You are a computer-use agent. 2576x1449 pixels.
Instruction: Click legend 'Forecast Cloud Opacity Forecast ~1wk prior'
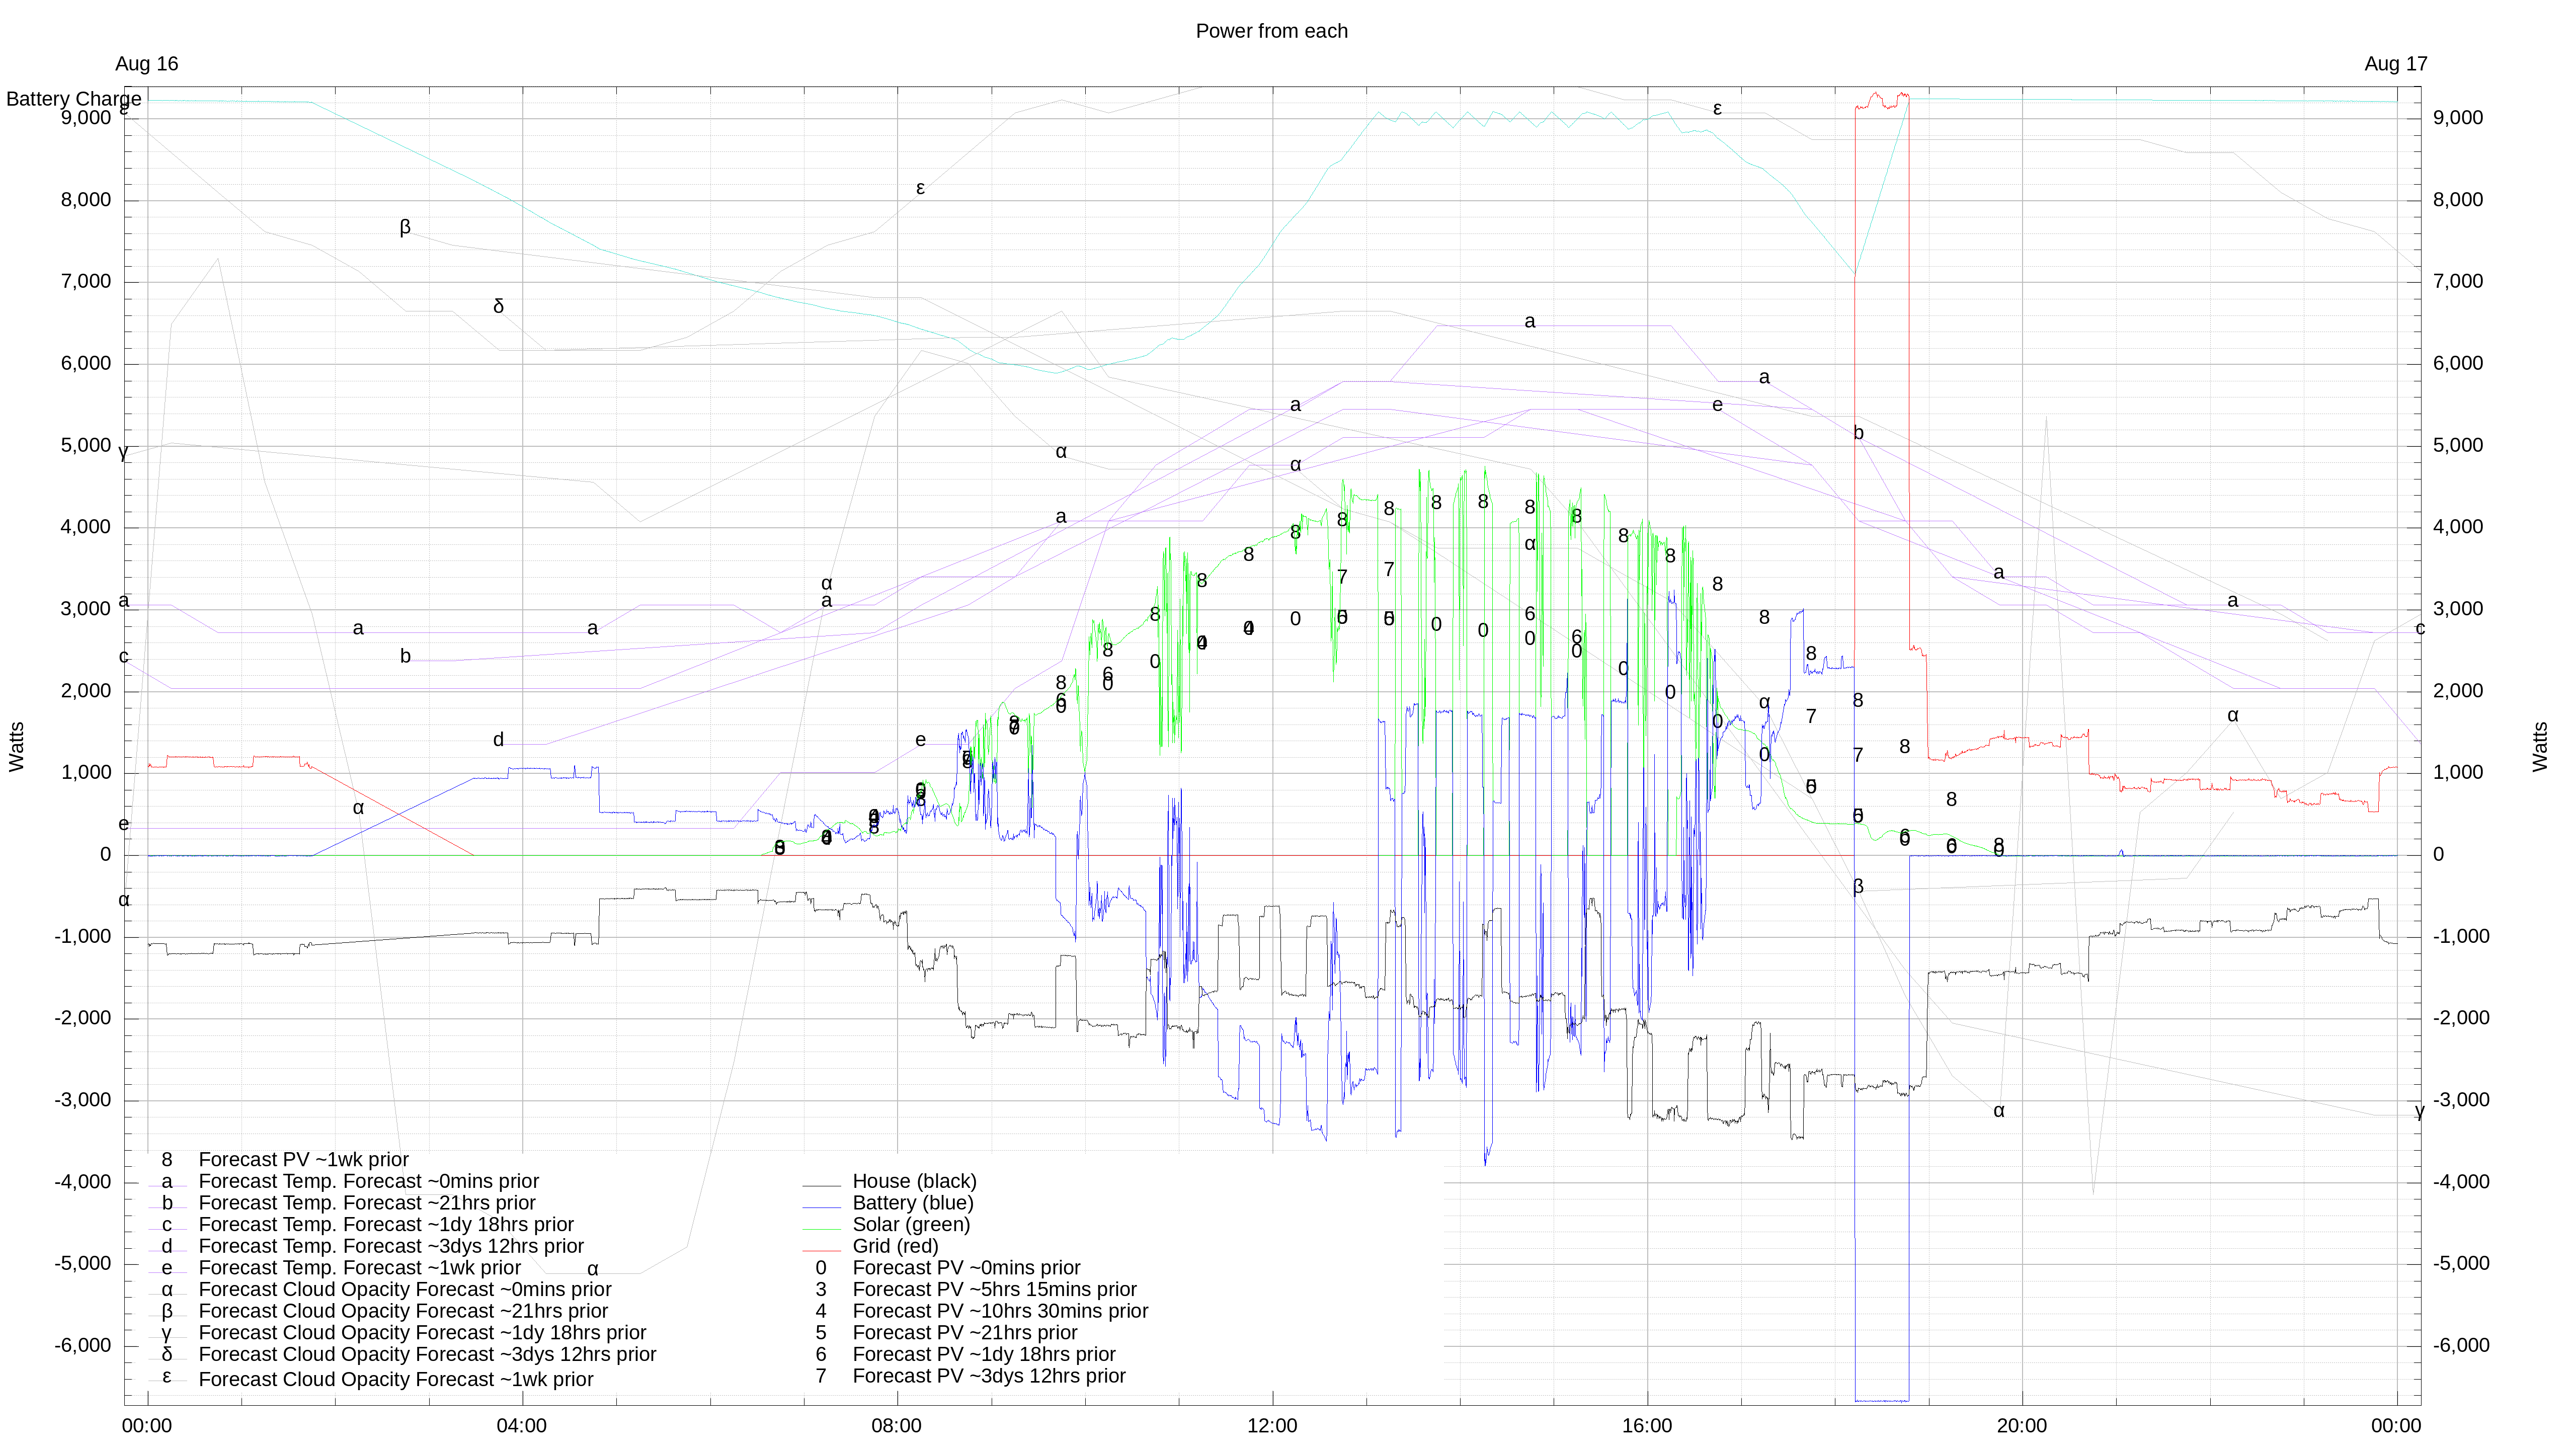coord(396,1380)
